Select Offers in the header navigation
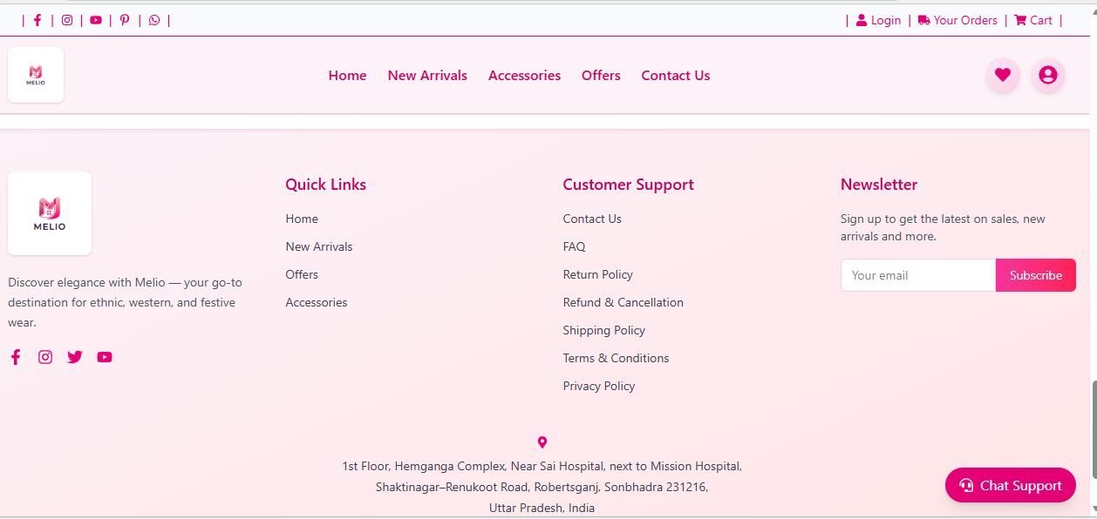 (x=601, y=76)
